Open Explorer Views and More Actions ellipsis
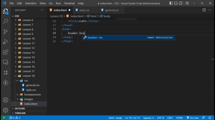Viewport: 215px width, 120px height. coord(42,10)
